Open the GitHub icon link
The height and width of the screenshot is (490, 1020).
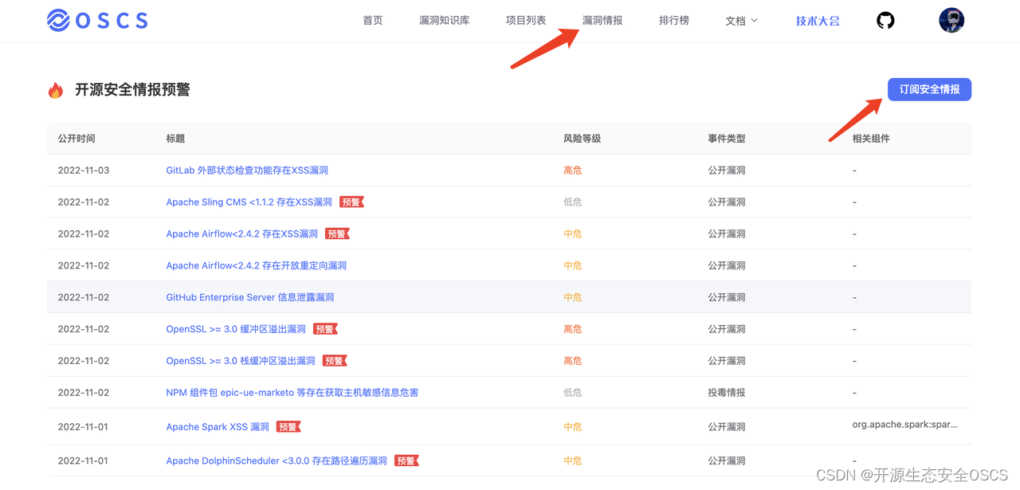885,20
